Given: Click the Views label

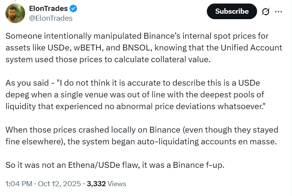Looking at the screenshot, I should click(x=117, y=183).
